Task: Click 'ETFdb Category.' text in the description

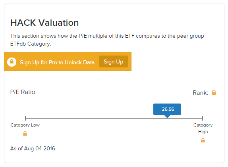Action: [x=31, y=44]
